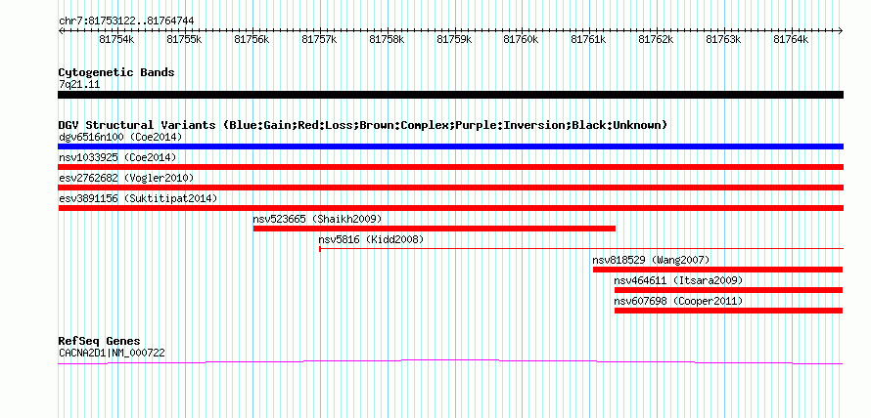This screenshot has width=871, height=418.
Task: Click the nsv1033925 (Coe2014) label
Action: click(x=117, y=157)
